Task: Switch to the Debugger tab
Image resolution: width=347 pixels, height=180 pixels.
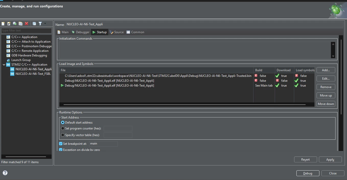Action: (x=80, y=32)
